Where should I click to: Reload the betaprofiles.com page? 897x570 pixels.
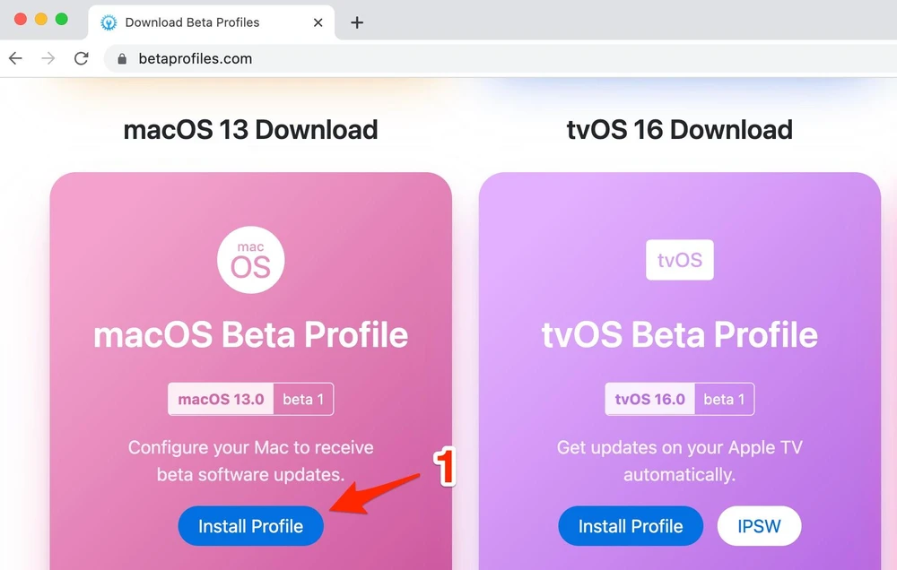click(82, 58)
